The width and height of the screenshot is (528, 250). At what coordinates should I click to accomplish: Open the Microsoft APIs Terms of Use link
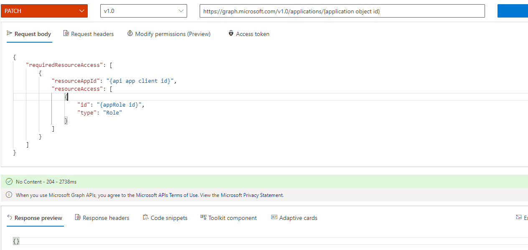(x=168, y=195)
